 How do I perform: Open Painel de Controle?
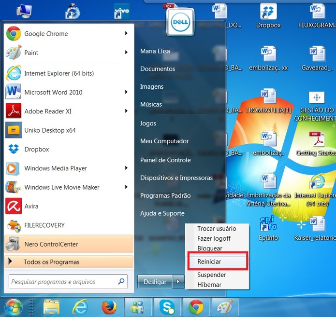[165, 160]
